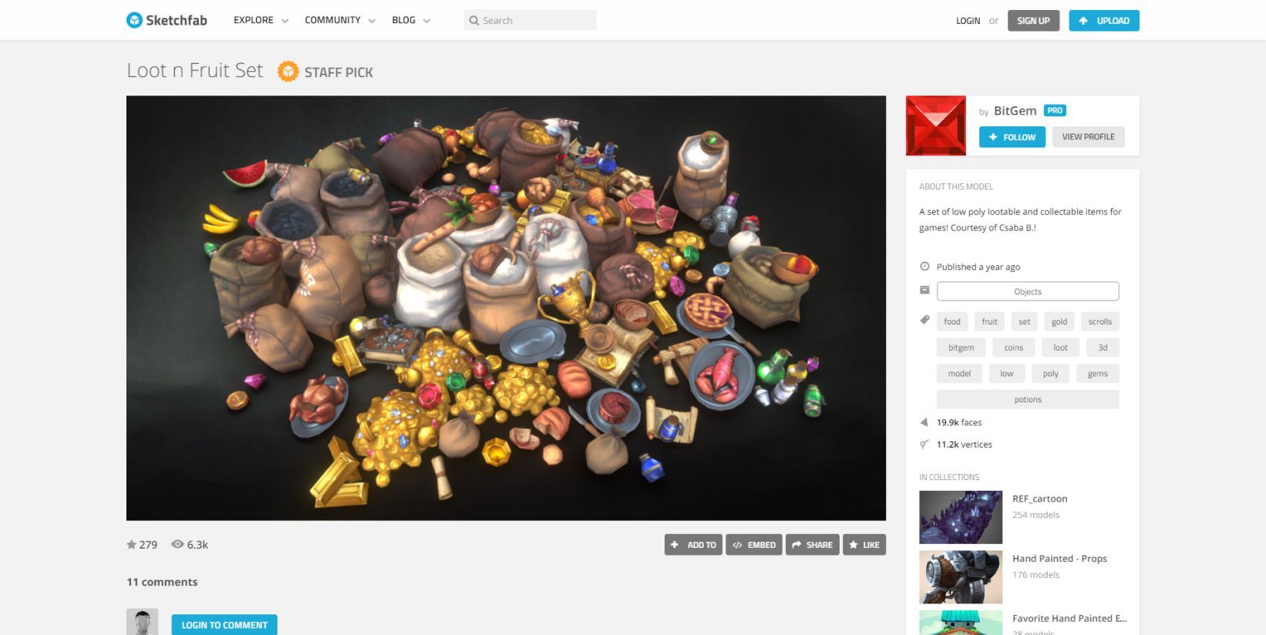Toggle Like on this model

[864, 545]
